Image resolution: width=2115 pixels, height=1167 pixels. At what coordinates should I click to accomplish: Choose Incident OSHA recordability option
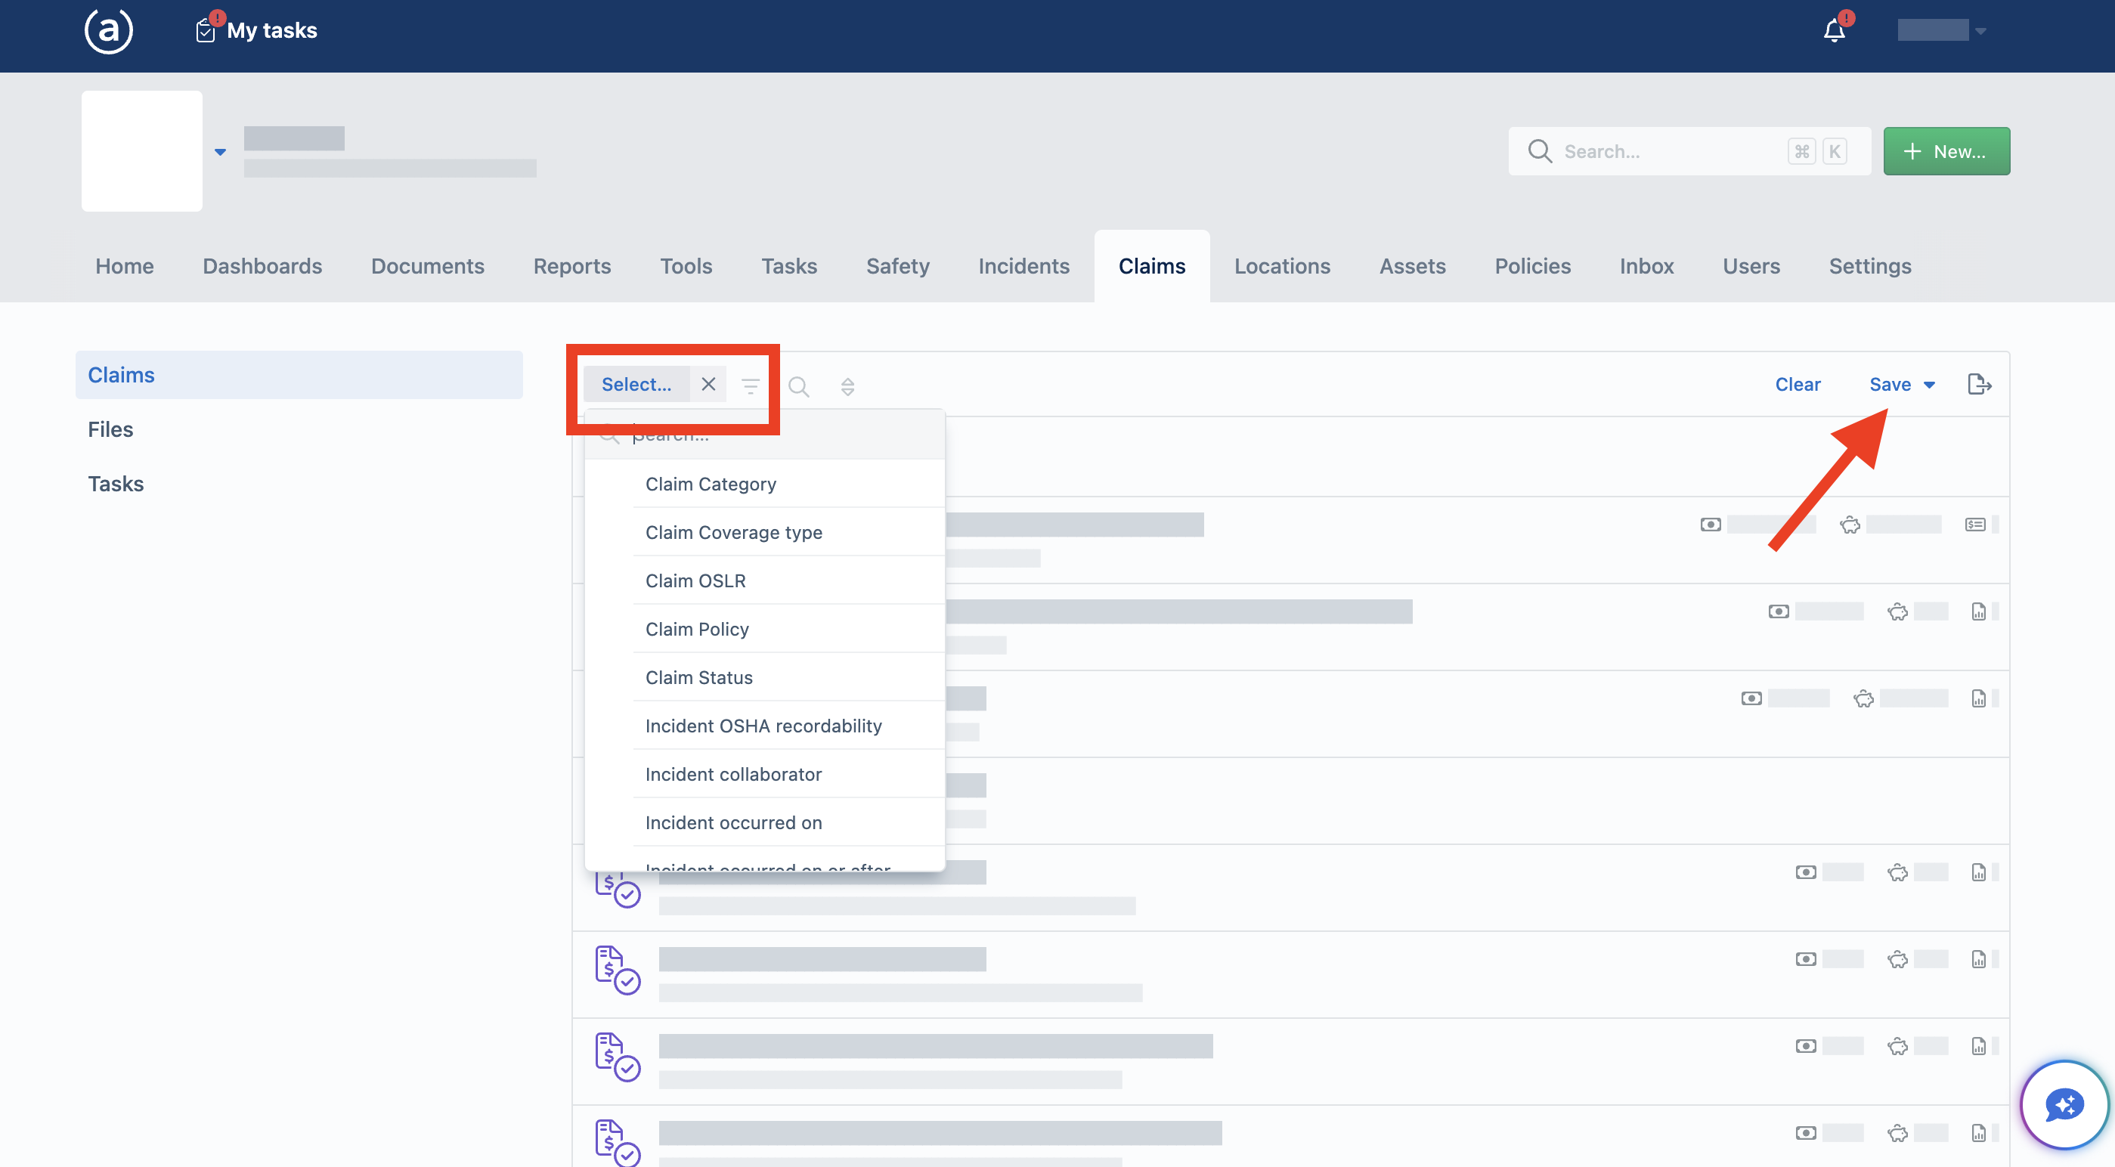click(x=764, y=726)
